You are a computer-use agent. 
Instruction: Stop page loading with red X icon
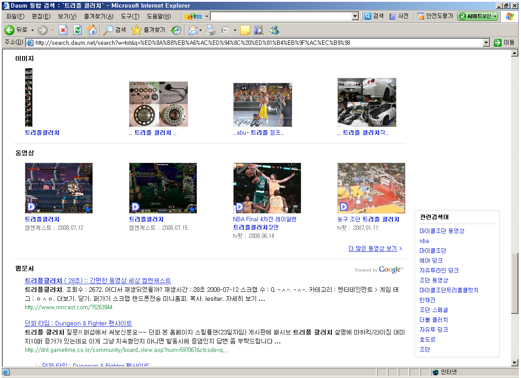63,30
